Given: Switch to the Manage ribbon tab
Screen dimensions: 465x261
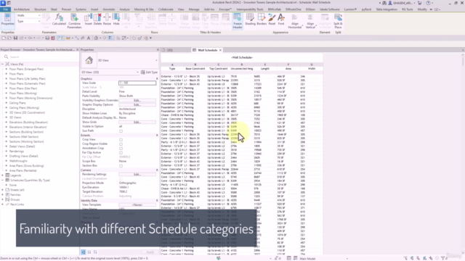Looking at the screenshot, I should (194, 9).
